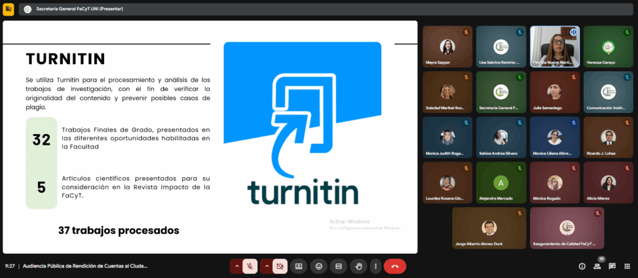Screen dimensions: 638x278
Task: Open the three-dot more options menu
Action: pyautogui.click(x=375, y=266)
